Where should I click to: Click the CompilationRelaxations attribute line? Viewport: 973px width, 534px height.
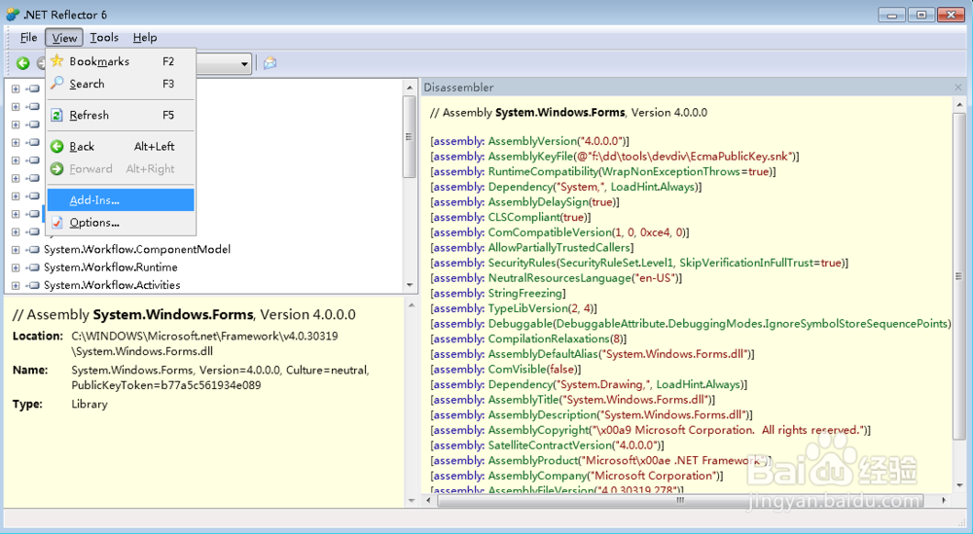[528, 339]
